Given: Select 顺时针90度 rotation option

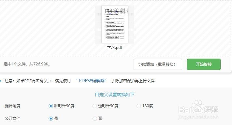Looking at the screenshot, I should pos(51,106).
